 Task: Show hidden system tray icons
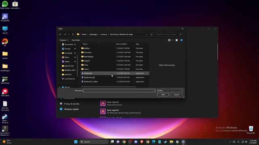pyautogui.click(x=230, y=142)
